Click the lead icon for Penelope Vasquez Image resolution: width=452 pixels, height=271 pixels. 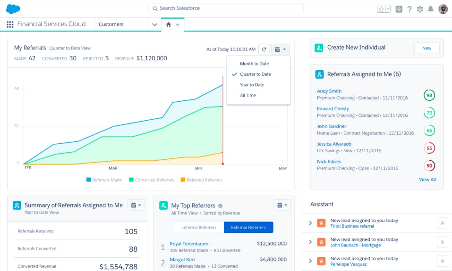coord(321,261)
